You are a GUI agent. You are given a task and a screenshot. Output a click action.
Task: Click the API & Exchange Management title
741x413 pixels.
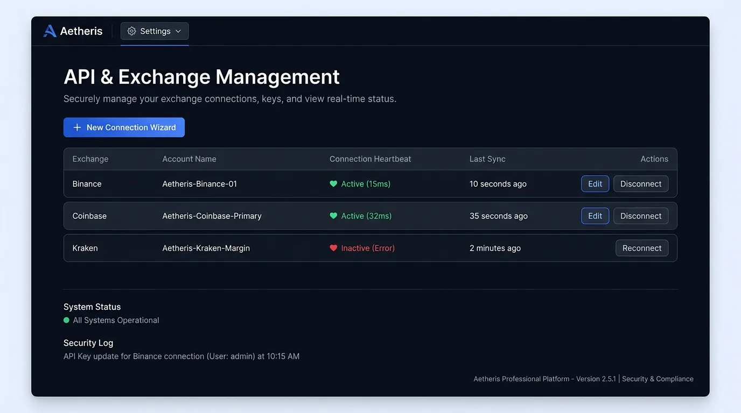tap(201, 77)
